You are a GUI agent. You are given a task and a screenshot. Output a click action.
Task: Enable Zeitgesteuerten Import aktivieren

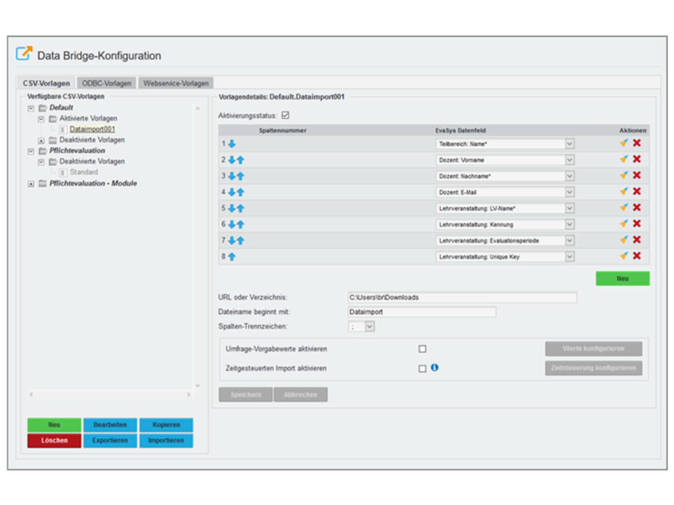423,368
